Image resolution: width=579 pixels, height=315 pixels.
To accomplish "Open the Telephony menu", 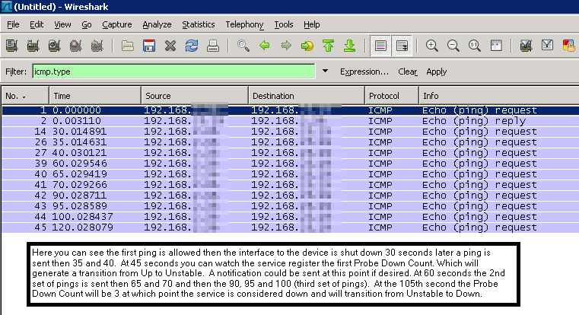I will click(x=244, y=24).
